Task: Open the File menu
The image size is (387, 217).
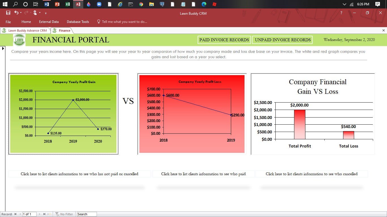Action: point(8,22)
